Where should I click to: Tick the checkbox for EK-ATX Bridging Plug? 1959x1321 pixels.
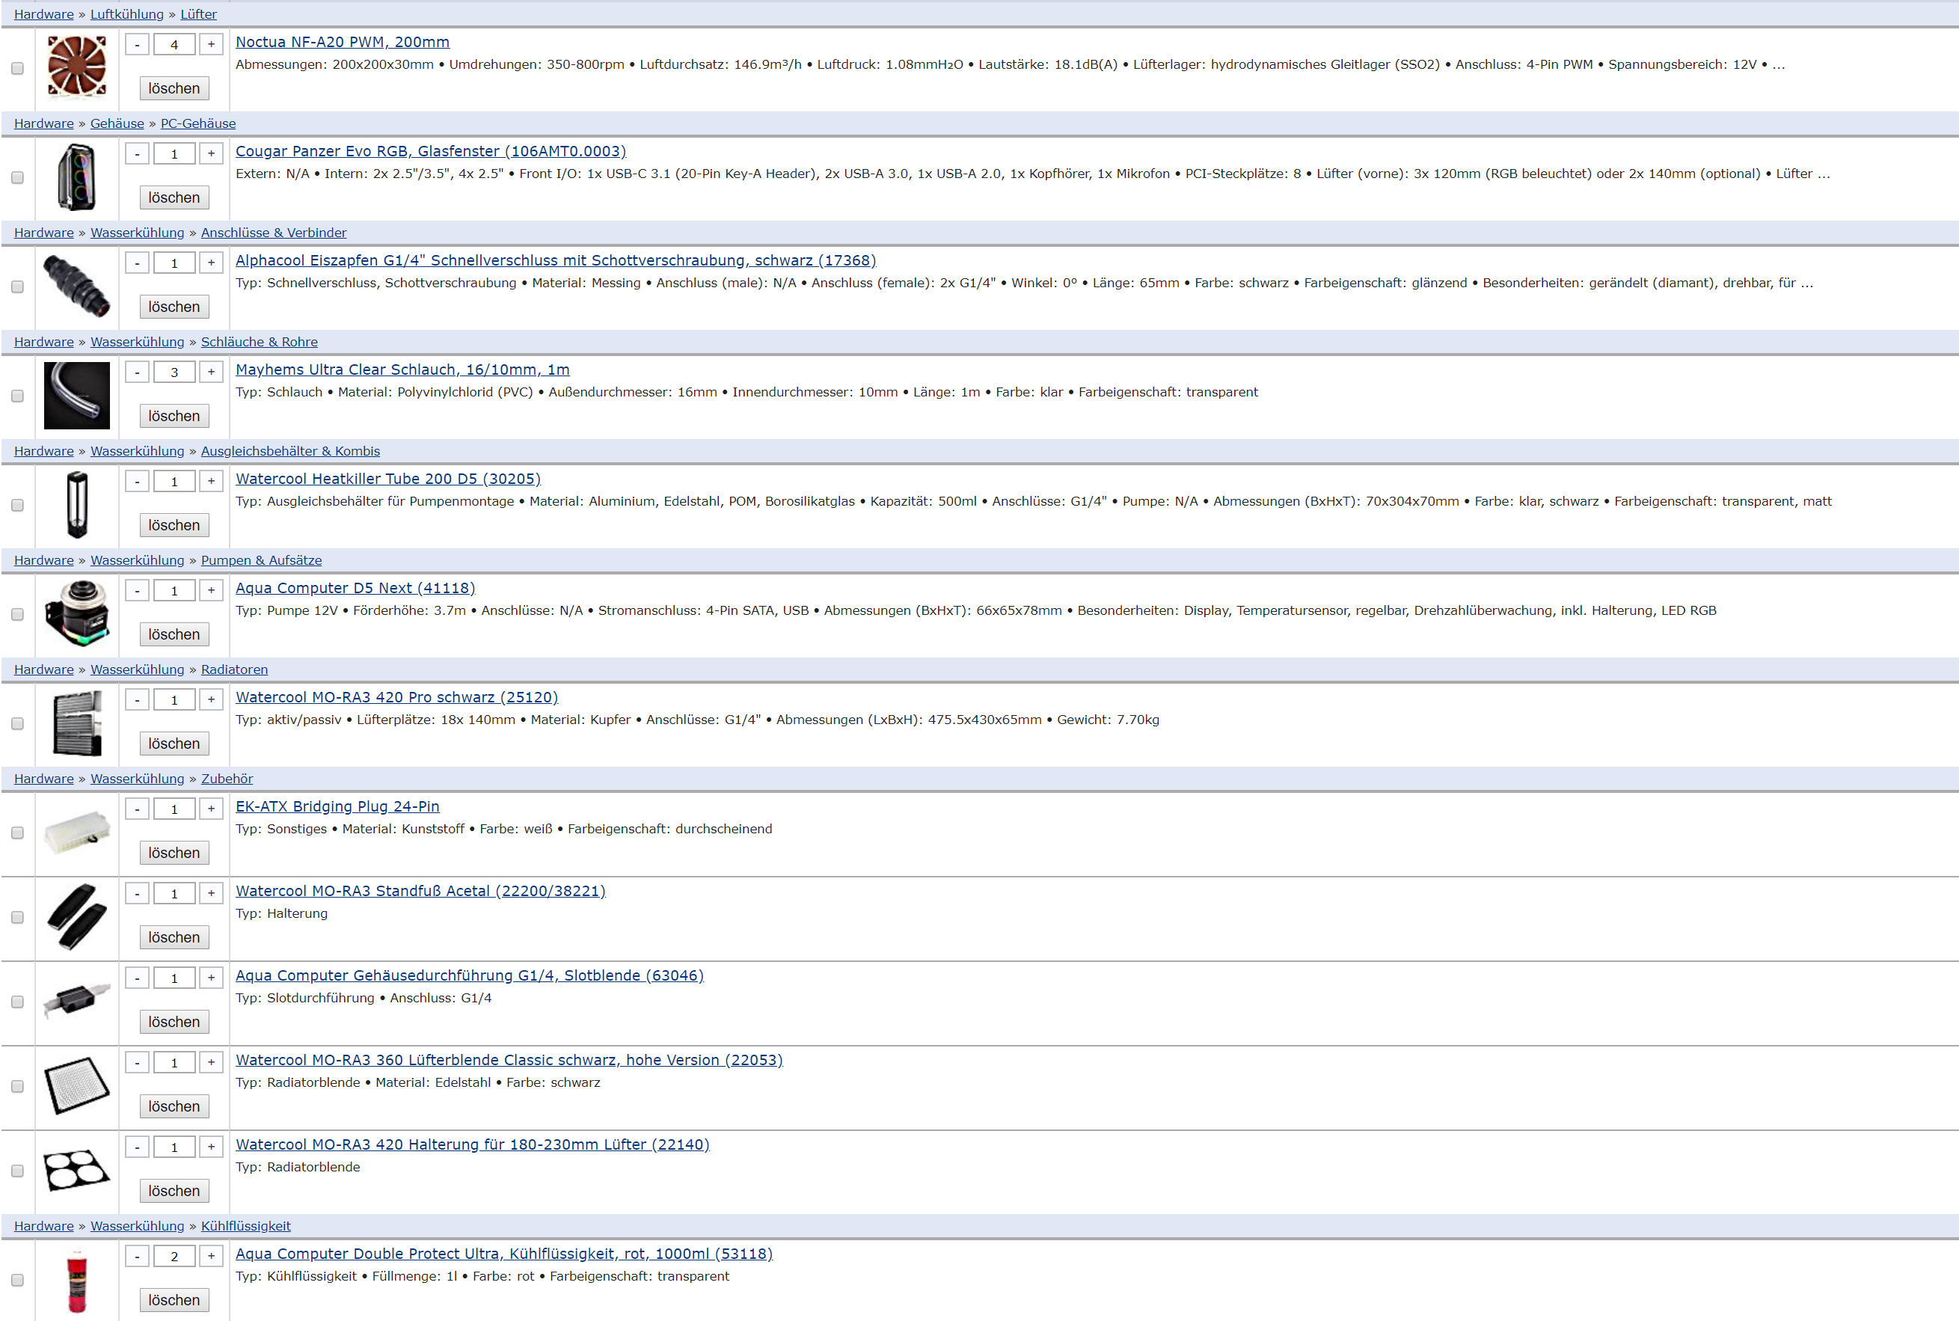tap(17, 833)
